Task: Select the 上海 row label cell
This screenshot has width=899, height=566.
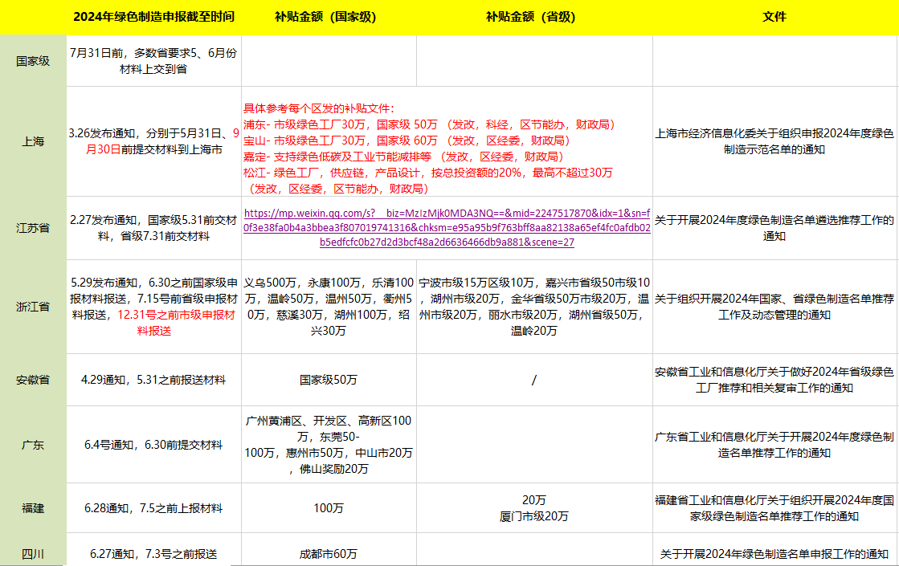Action: click(x=33, y=141)
